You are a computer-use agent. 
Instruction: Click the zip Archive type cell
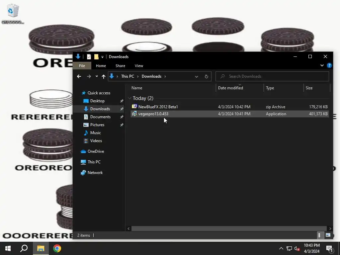click(x=275, y=107)
